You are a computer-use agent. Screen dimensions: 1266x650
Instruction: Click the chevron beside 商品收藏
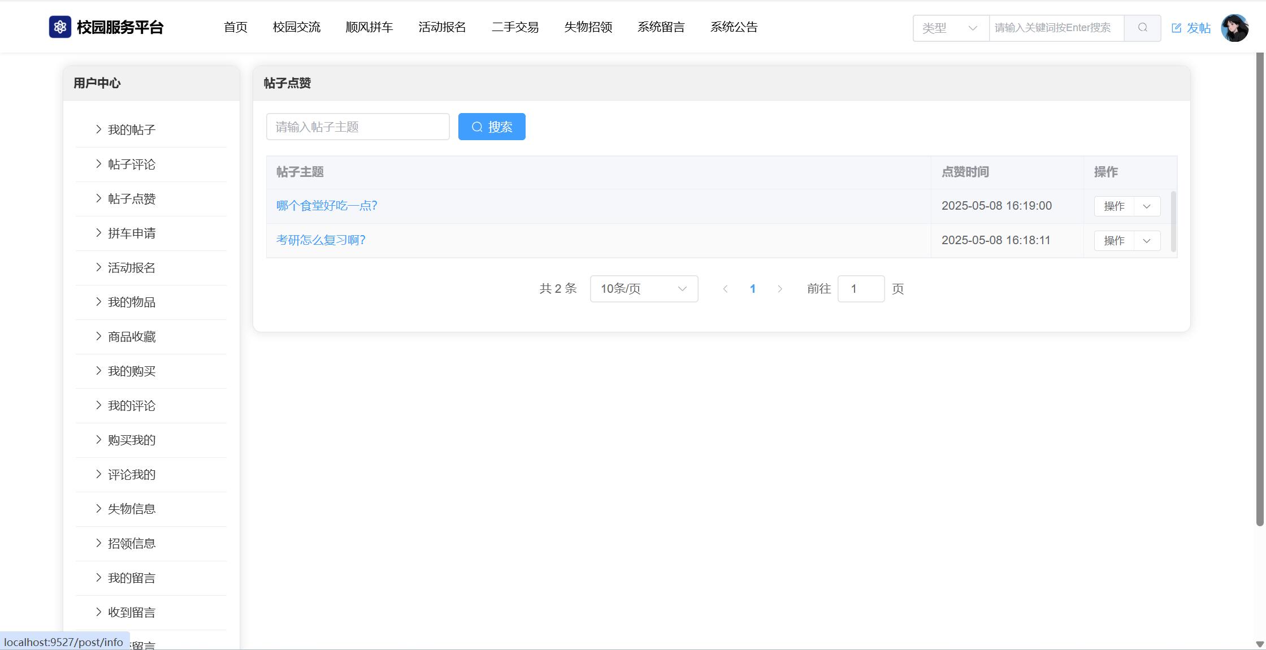(x=98, y=336)
